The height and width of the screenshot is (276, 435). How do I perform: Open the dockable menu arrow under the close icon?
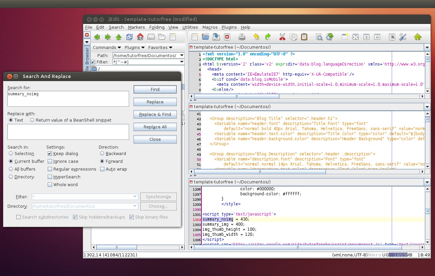click(87, 42)
